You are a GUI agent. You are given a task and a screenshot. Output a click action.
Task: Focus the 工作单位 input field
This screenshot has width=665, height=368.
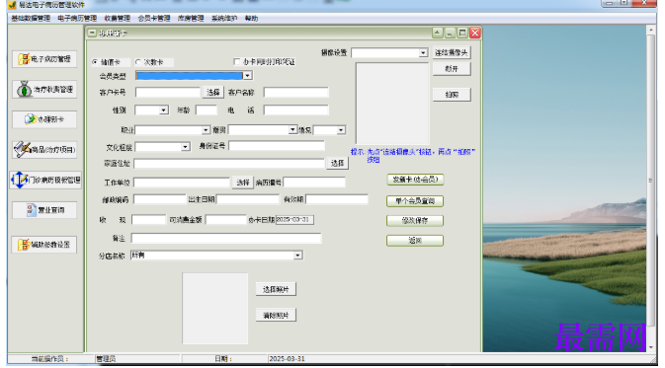click(x=182, y=183)
